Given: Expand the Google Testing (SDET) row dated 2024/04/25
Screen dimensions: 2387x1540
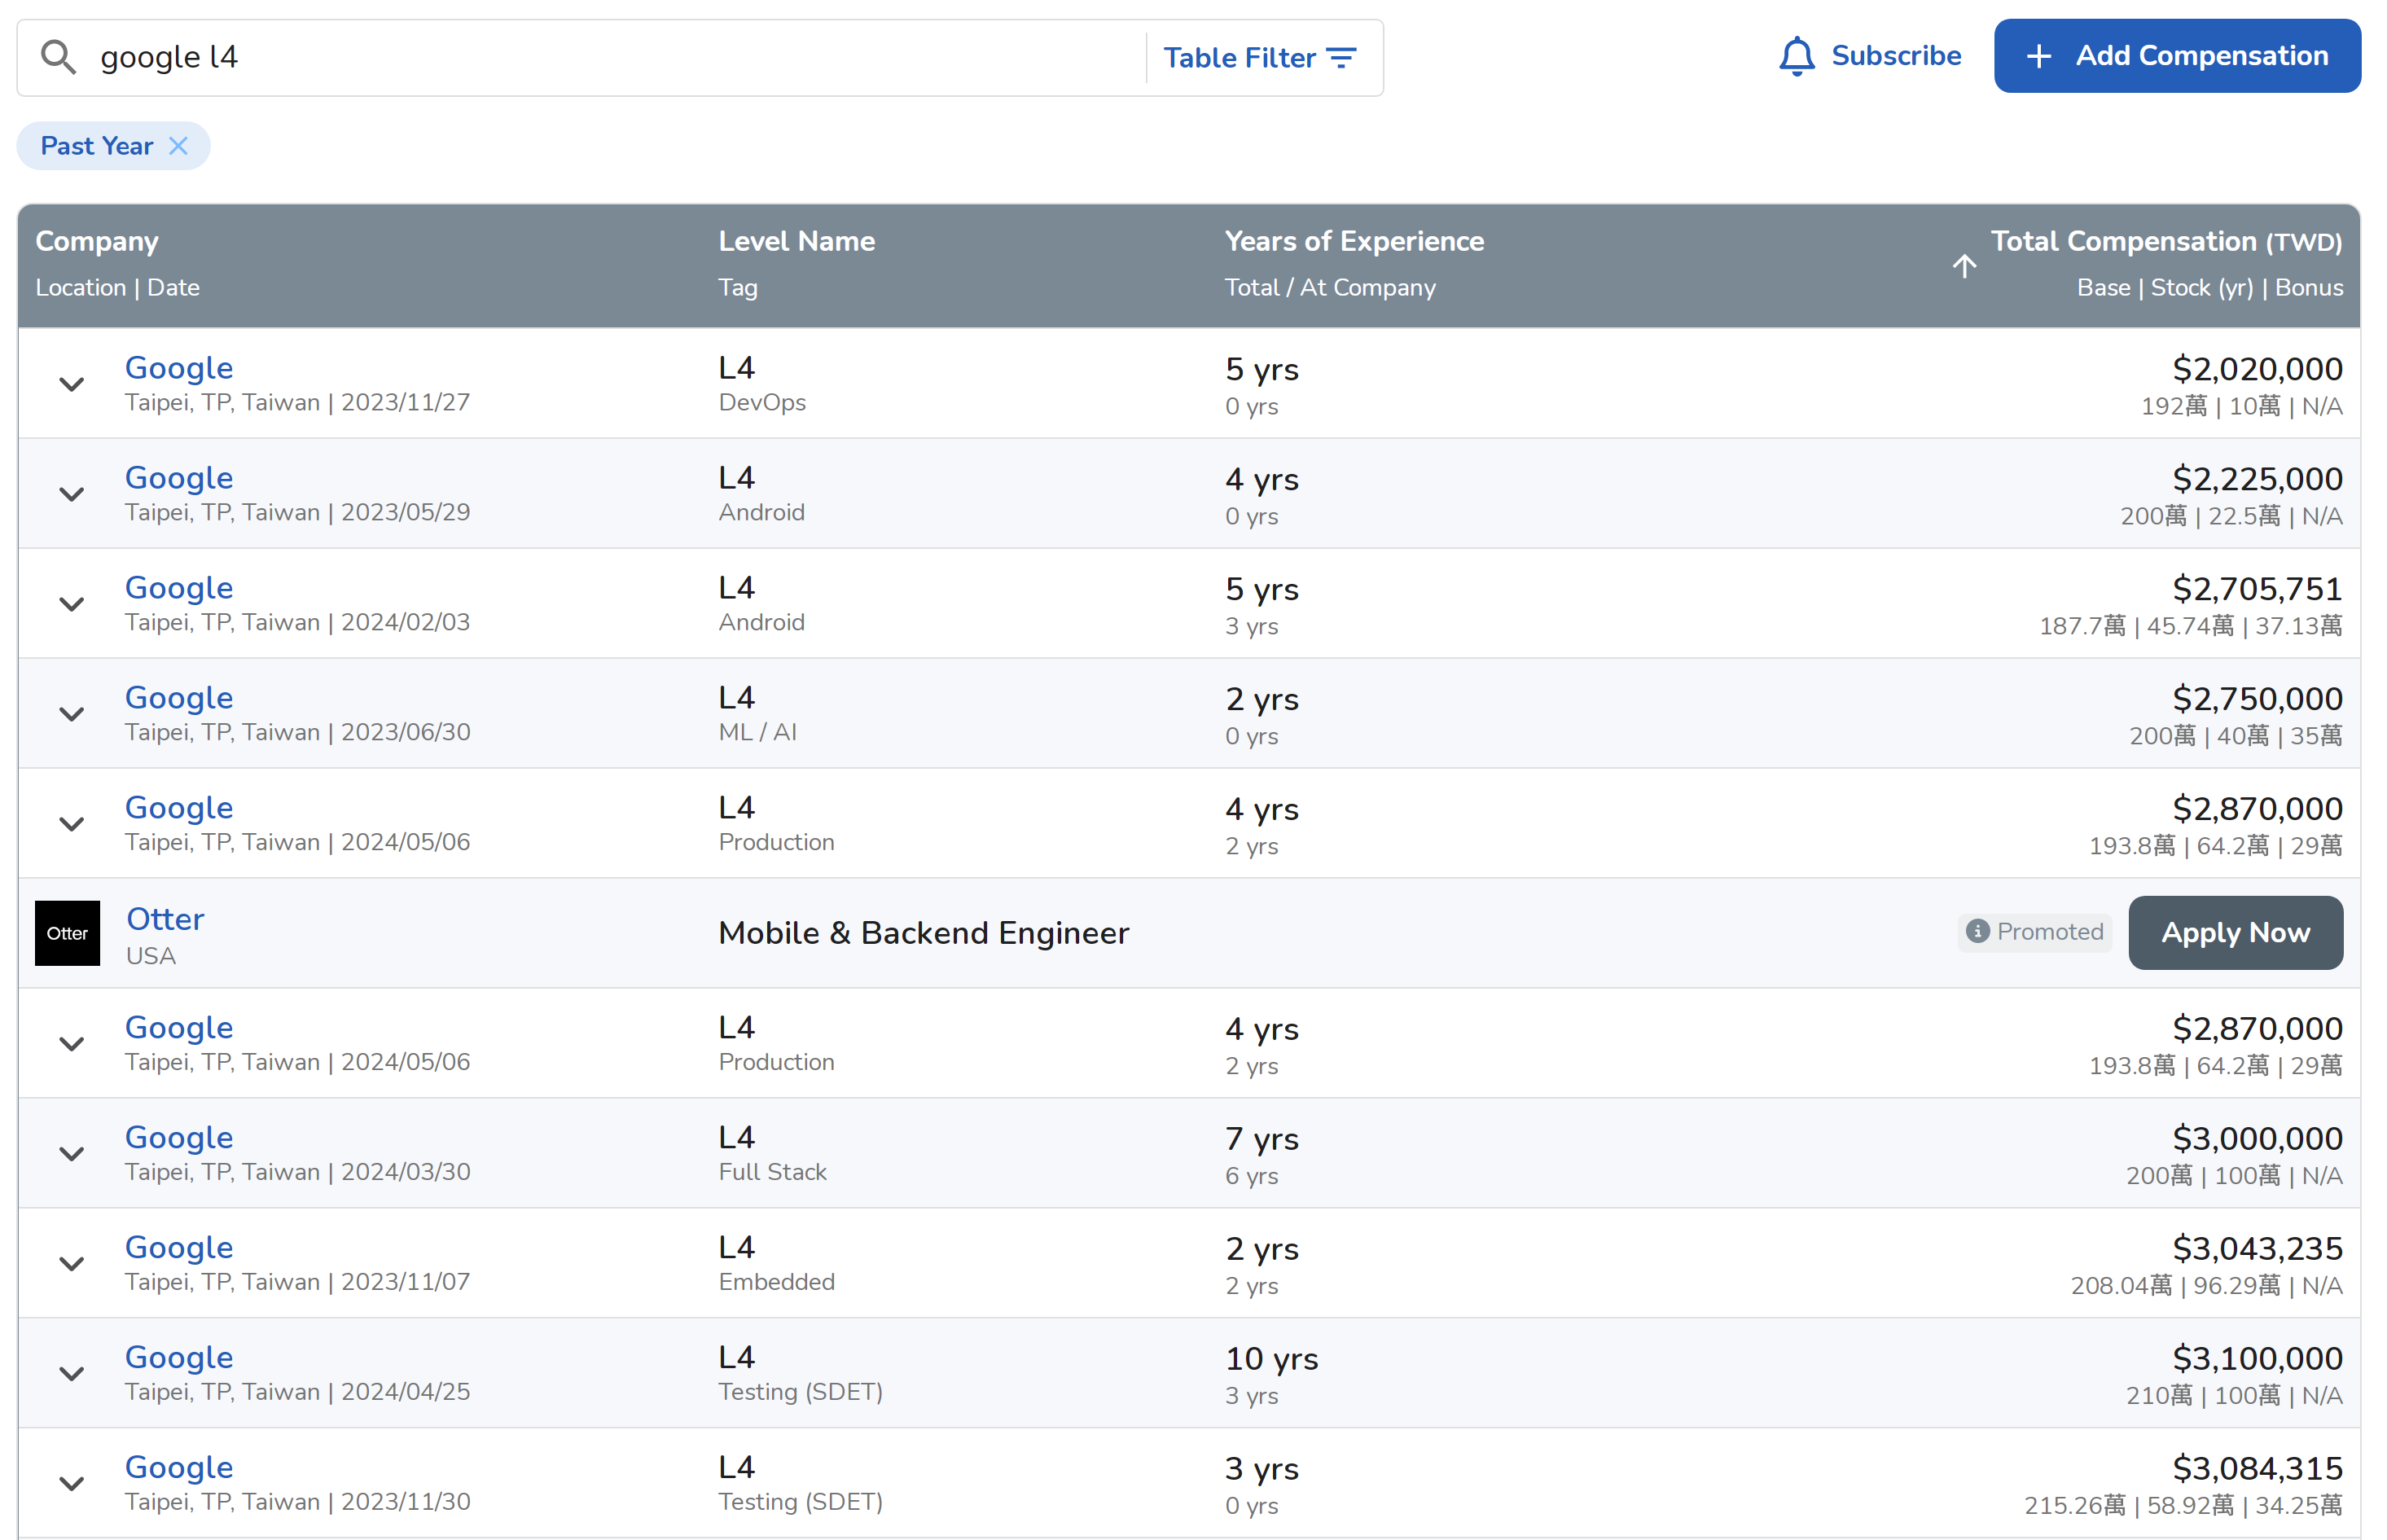Looking at the screenshot, I should (x=71, y=1374).
